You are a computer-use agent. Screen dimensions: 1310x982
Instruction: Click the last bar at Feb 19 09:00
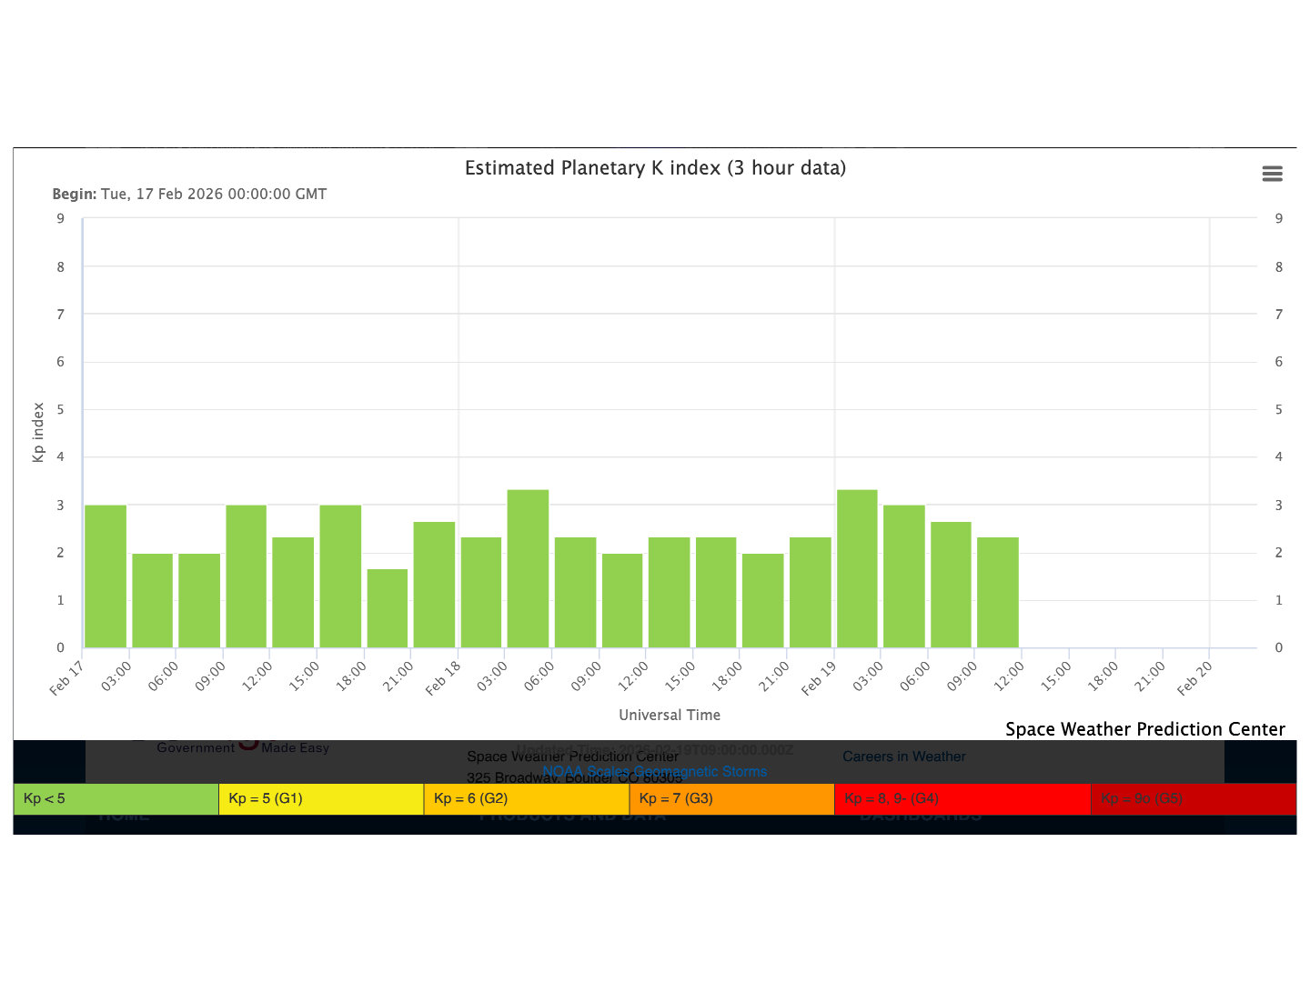coord(998,593)
